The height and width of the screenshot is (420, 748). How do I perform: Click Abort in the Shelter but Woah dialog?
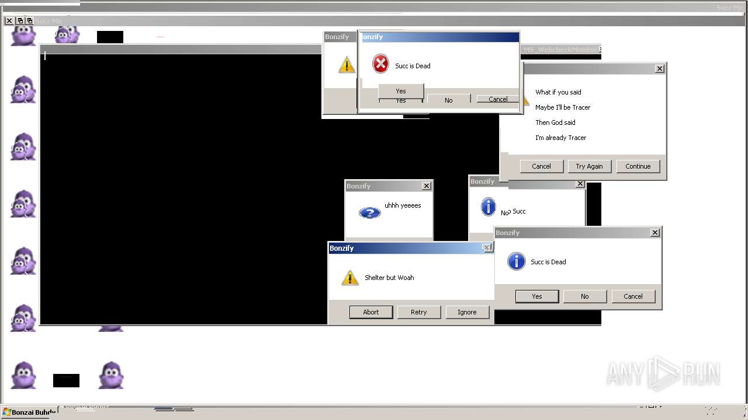pos(371,312)
